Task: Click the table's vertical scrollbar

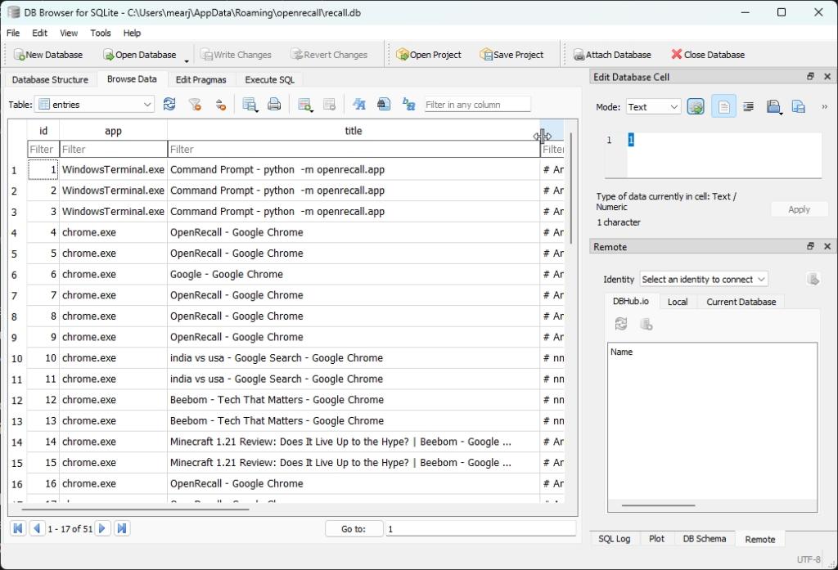Action: click(x=570, y=188)
